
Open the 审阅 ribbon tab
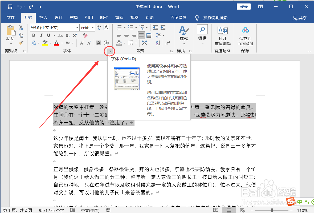pyautogui.click(x=119, y=18)
